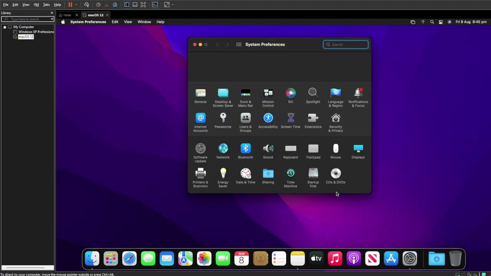
Task: Click the Show All grid button
Action: click(x=239, y=44)
